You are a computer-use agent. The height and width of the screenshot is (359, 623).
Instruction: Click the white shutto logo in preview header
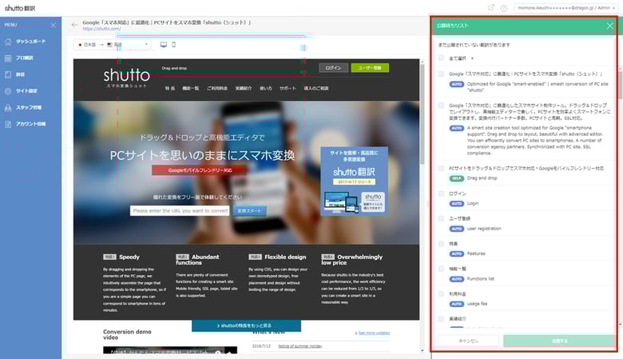pos(127,77)
